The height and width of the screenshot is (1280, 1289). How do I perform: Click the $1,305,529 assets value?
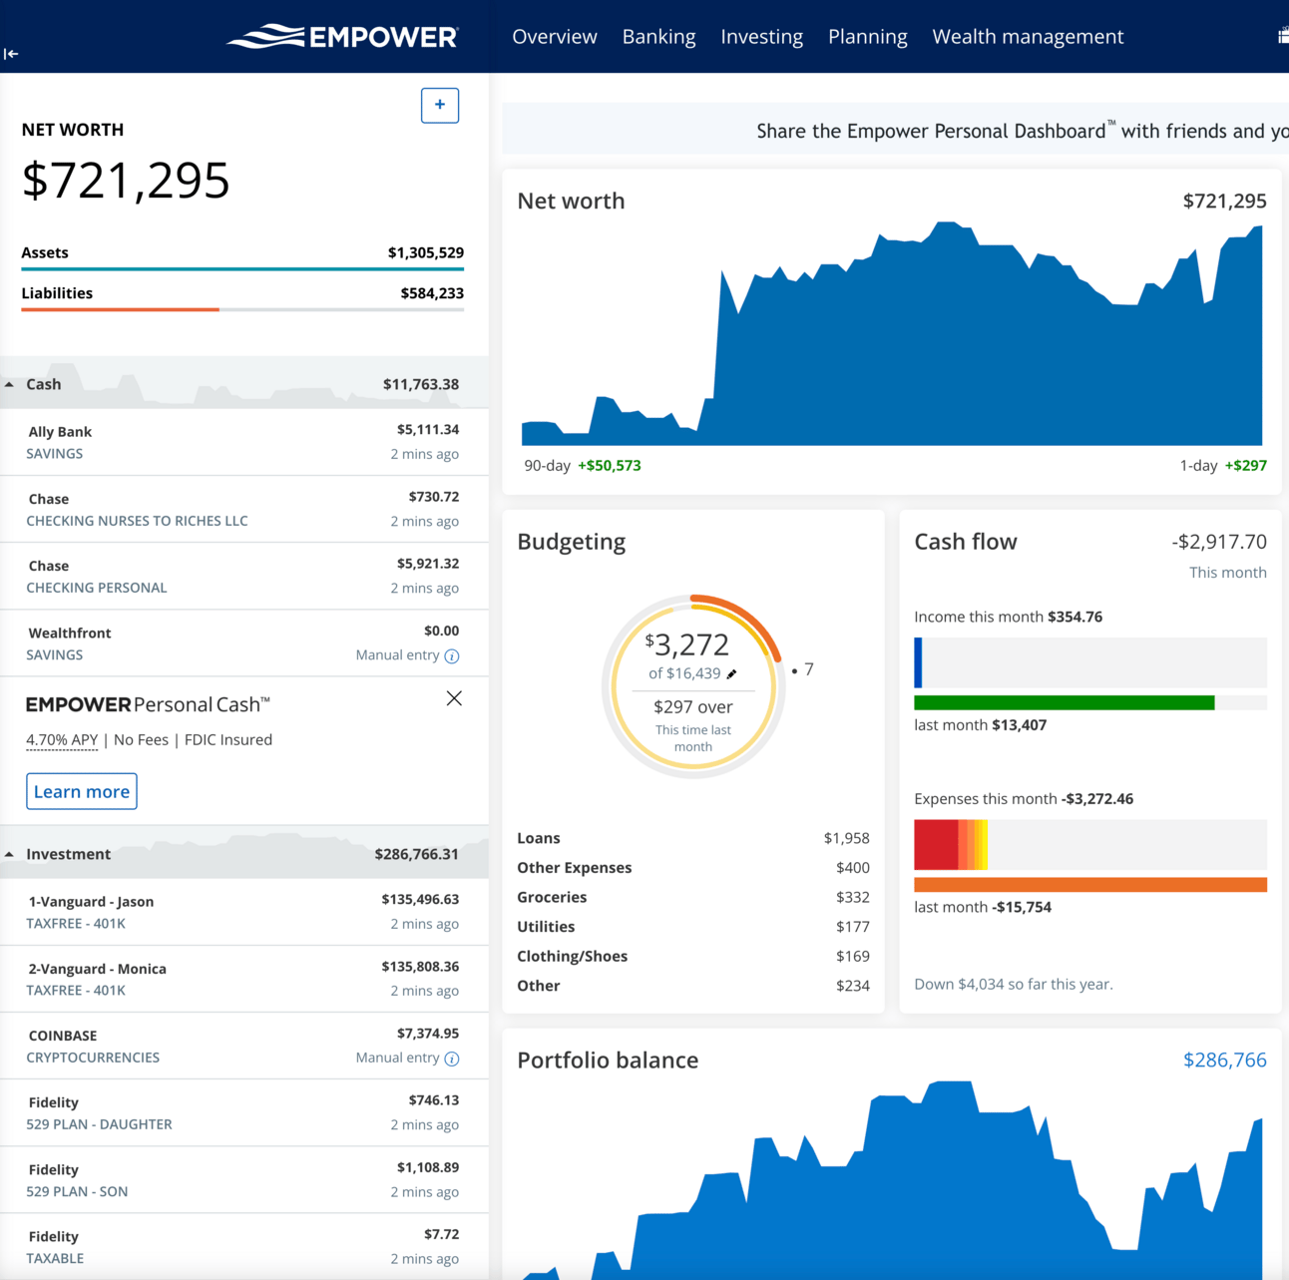[x=426, y=253]
